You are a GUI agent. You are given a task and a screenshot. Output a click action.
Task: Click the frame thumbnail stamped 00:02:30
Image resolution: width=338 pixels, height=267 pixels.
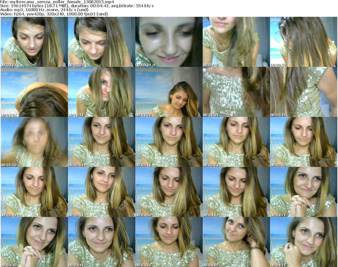click(304, 142)
